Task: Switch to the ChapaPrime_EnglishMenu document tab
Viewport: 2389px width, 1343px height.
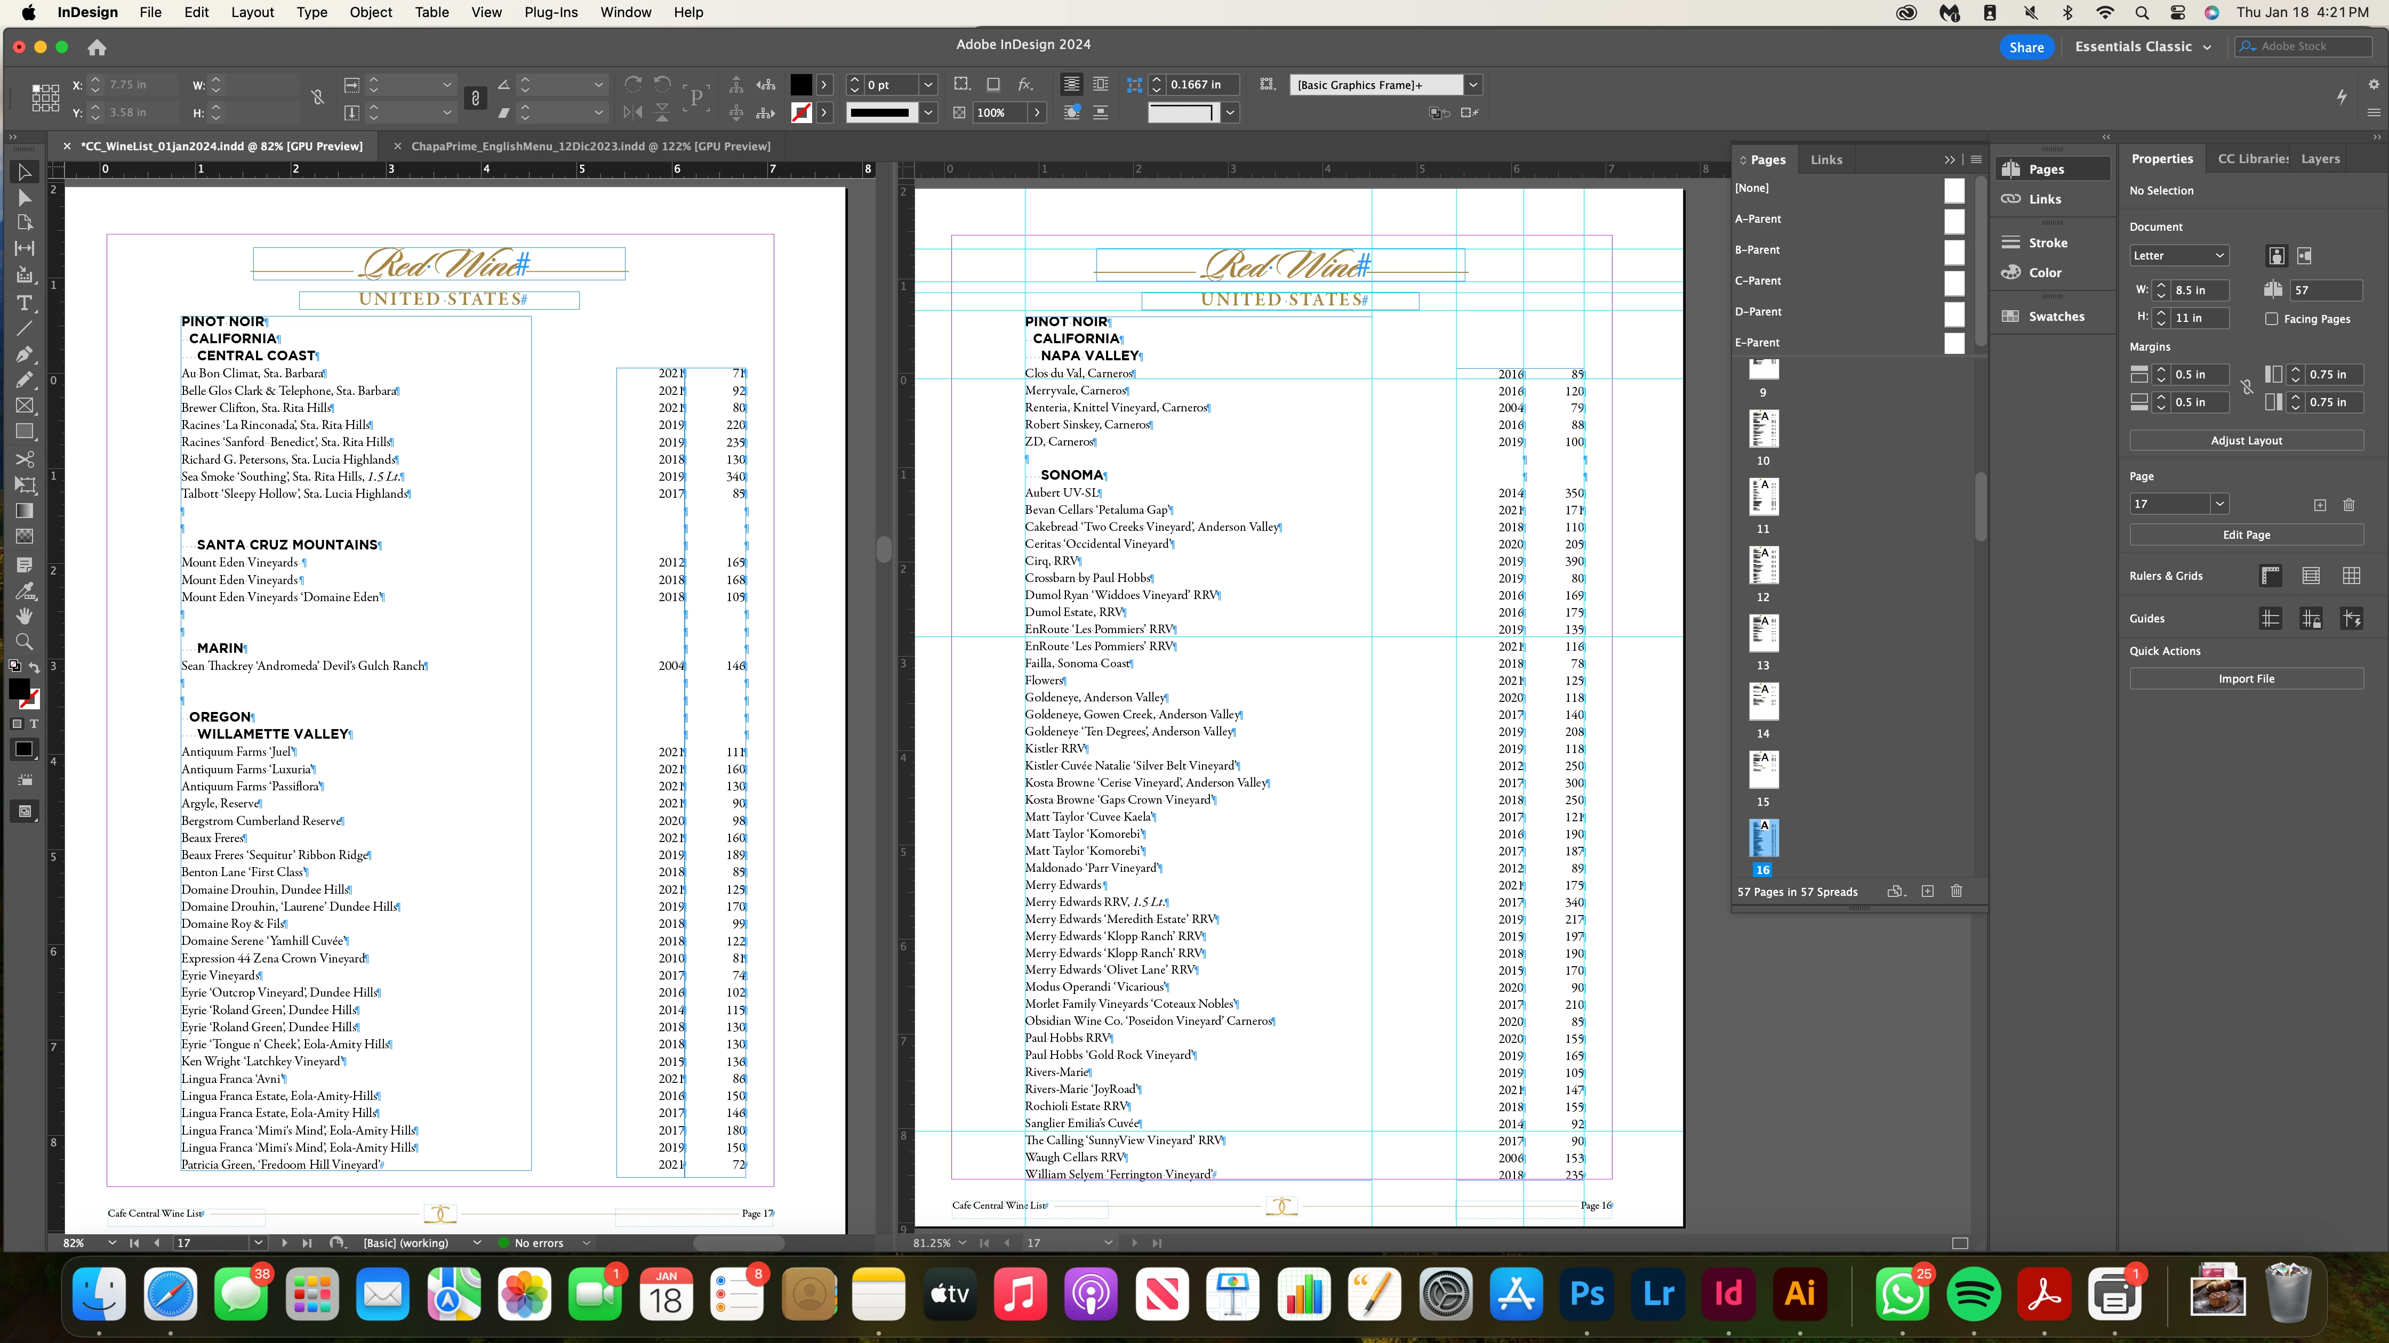Action: (590, 145)
